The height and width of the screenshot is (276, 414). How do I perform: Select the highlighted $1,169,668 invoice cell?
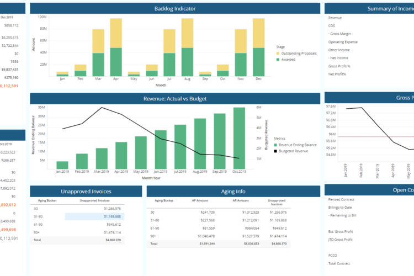[x=94, y=216]
